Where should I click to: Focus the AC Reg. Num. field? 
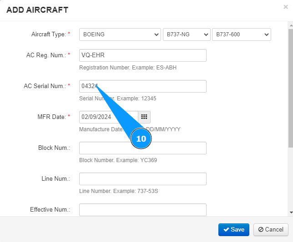[142, 55]
